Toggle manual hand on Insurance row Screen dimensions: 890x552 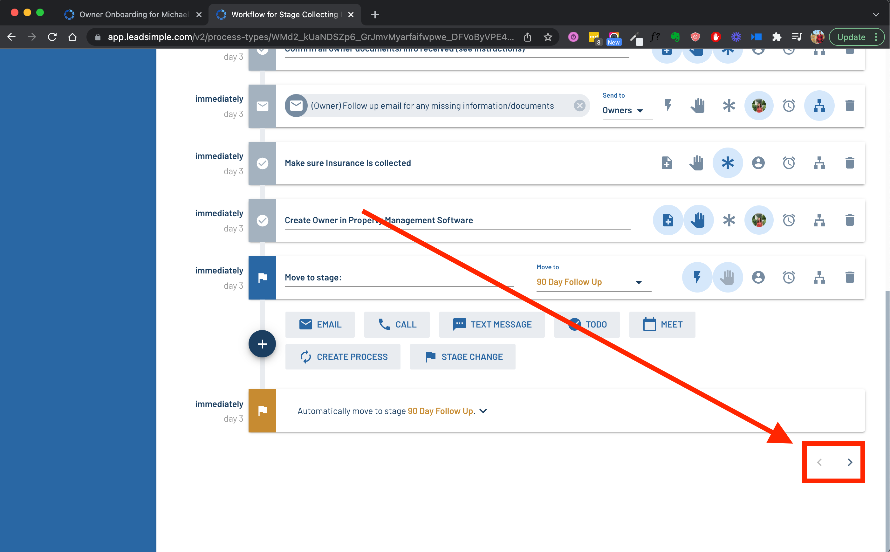coord(697,163)
